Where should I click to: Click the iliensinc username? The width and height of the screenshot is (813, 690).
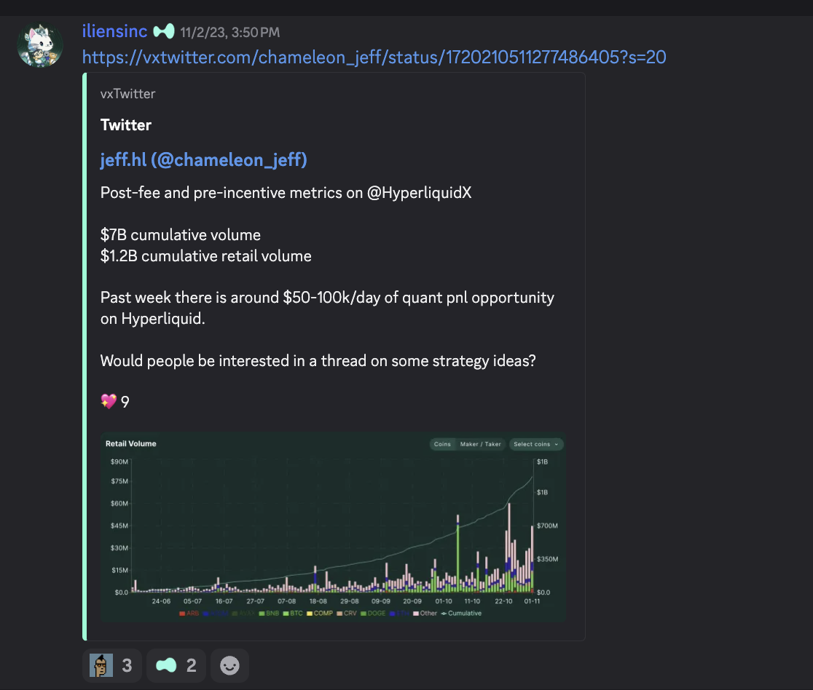(x=115, y=31)
